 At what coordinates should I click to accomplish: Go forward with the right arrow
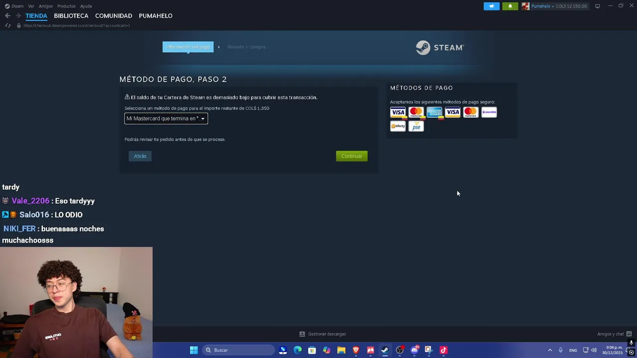coord(18,16)
